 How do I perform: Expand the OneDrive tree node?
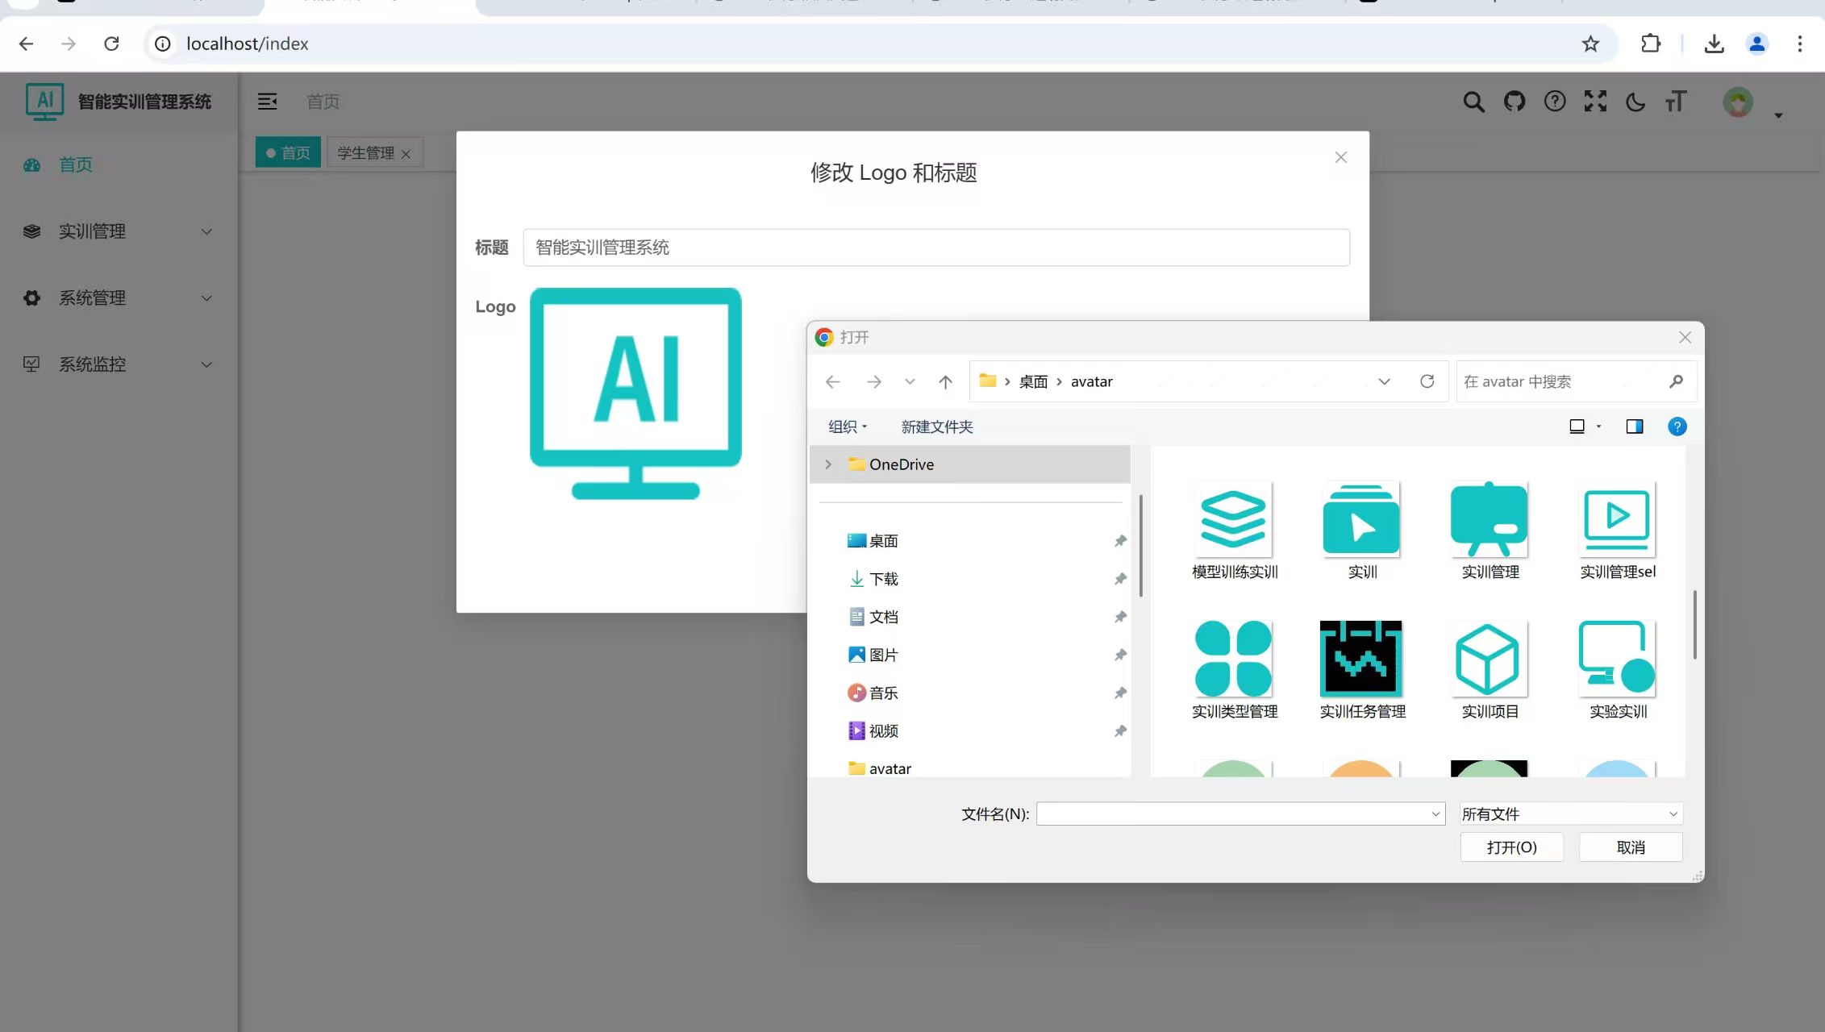coord(827,464)
